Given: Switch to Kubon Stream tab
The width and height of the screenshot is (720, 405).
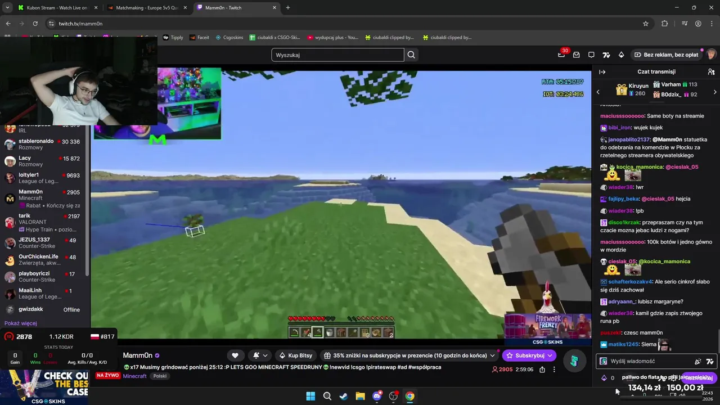Looking at the screenshot, I should [57, 7].
